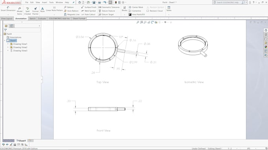
Task: Click the Surface Finish symbol tool
Action: pos(89,7)
